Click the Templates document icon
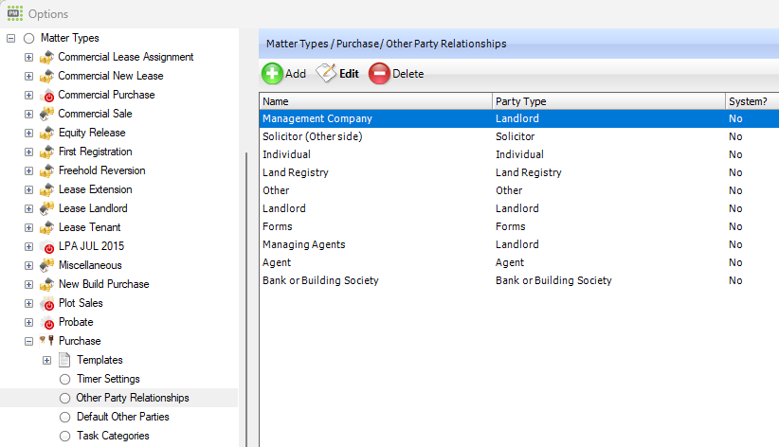779x447 pixels. click(x=64, y=360)
